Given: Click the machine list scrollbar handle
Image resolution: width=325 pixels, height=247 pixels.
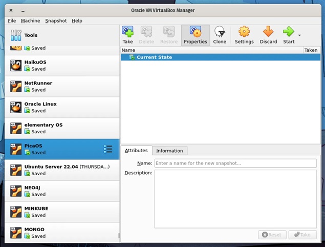Looking at the screenshot, I should coord(119,236).
